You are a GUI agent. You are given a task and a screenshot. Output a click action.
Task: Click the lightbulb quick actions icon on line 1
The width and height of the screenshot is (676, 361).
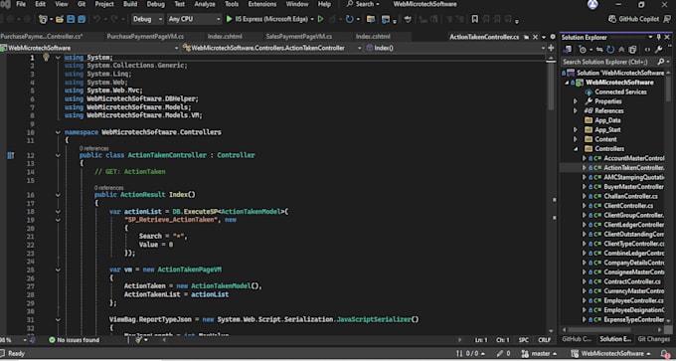tap(46, 57)
